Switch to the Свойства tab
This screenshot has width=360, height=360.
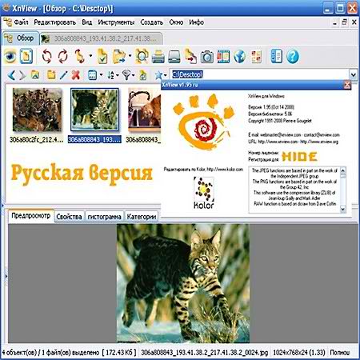pos(69,217)
